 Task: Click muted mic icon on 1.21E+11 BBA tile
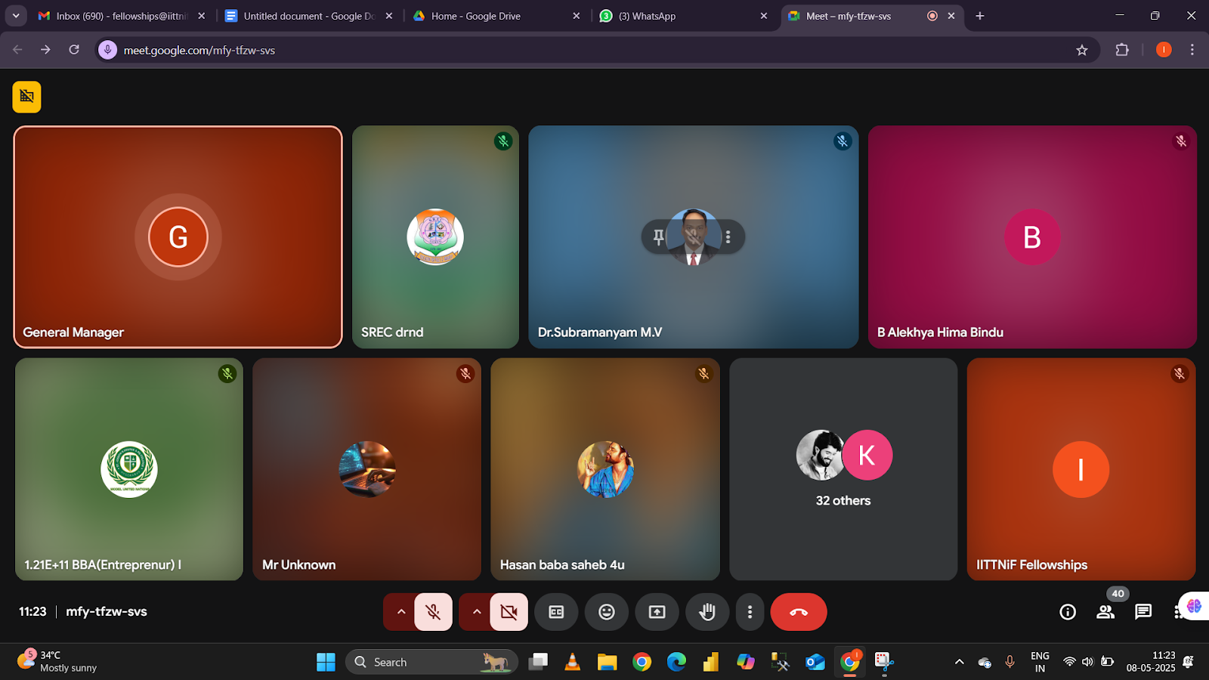coord(227,374)
